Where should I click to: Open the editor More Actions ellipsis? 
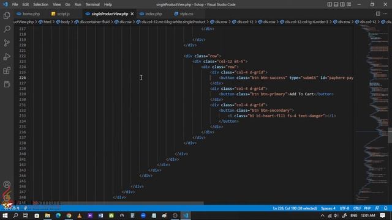coord(385,13)
